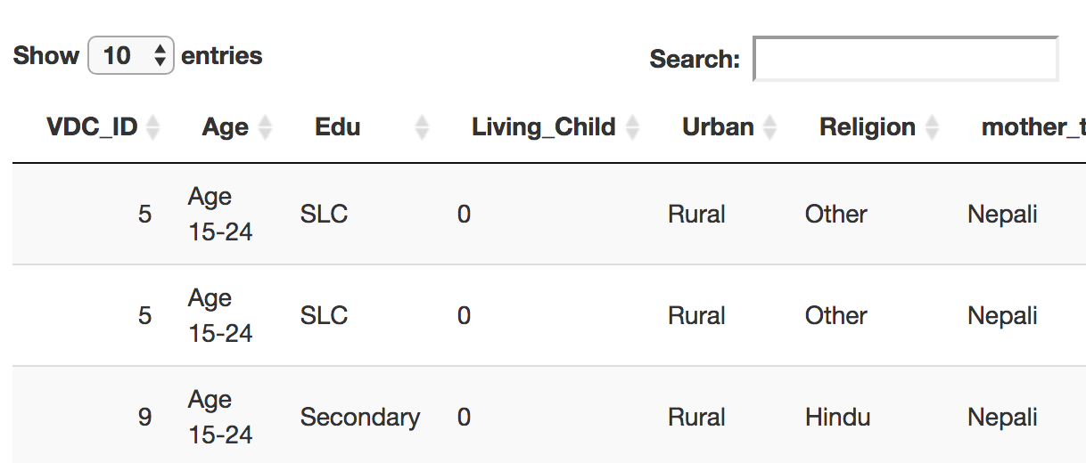Viewport: 1086px width, 463px height.
Task: Open the entries-per-page dropdown showing 10
Action: (x=130, y=56)
